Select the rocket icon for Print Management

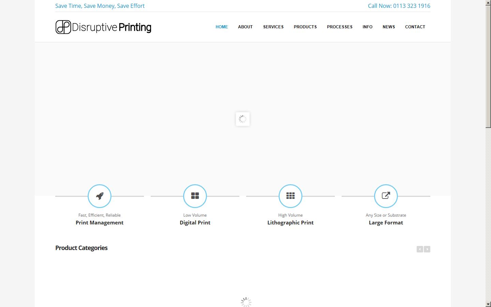[99, 196]
